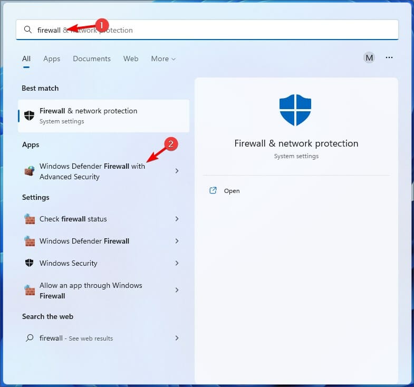Open the More dropdown filter

coord(163,59)
